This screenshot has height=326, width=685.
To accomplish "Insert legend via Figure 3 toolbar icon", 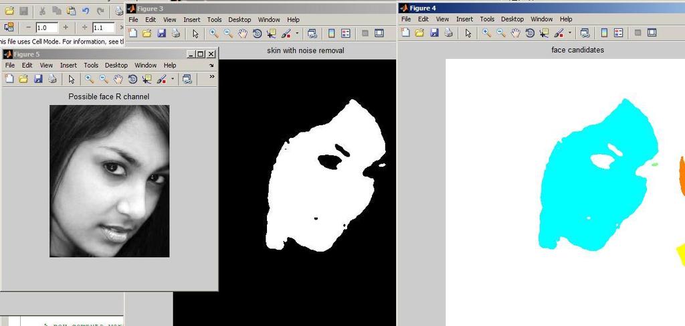I will pos(346,33).
